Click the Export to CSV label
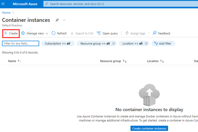This screenshot has width=198, height=132. click(85, 33)
